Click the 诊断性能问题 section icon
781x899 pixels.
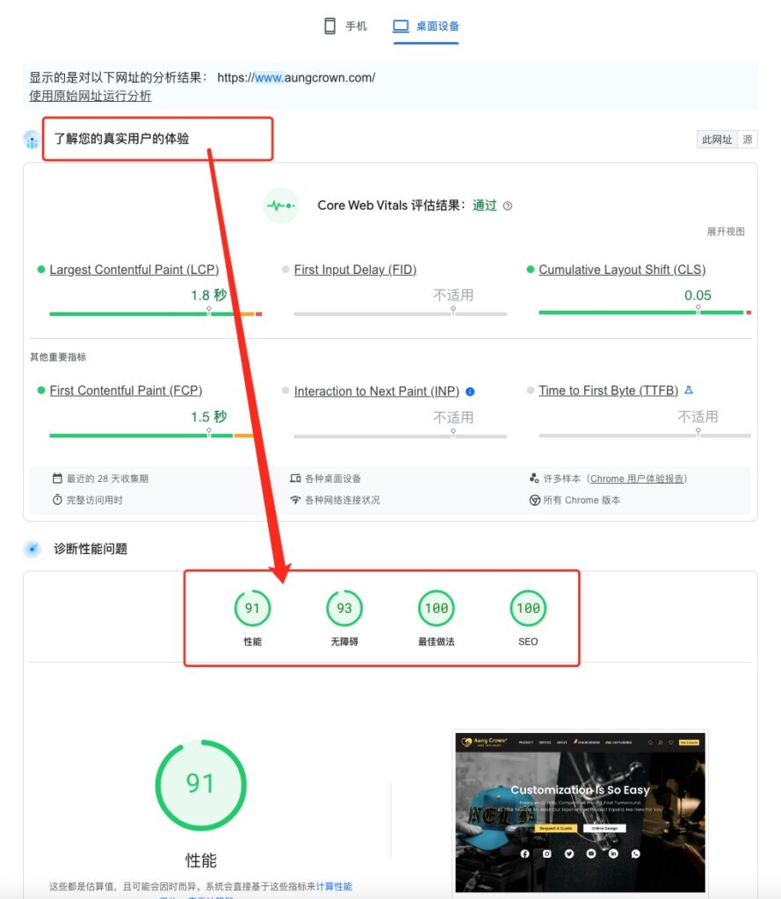pos(33,550)
